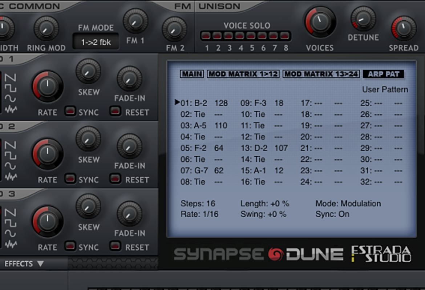The image size is (425, 290).
Task: Select sine waveform icon in LFO 2
Action: coord(11,166)
